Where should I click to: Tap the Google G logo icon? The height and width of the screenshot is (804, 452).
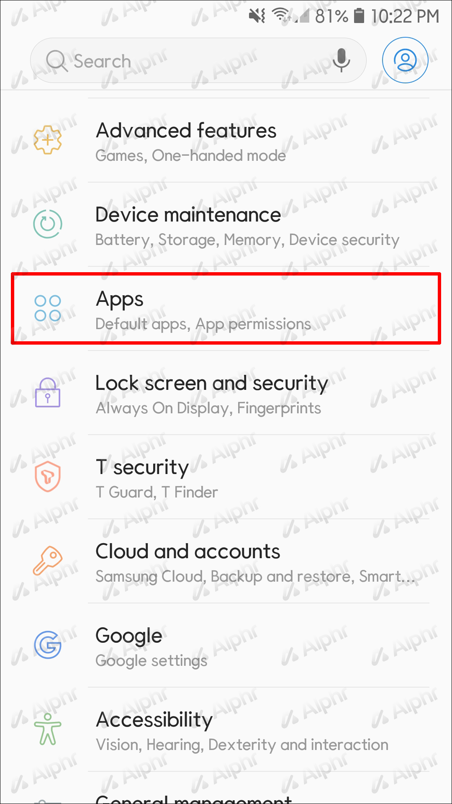[x=48, y=645]
